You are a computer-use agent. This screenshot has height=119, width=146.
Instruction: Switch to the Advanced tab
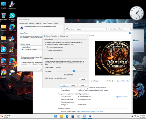pyautogui.click(x=39, y=23)
